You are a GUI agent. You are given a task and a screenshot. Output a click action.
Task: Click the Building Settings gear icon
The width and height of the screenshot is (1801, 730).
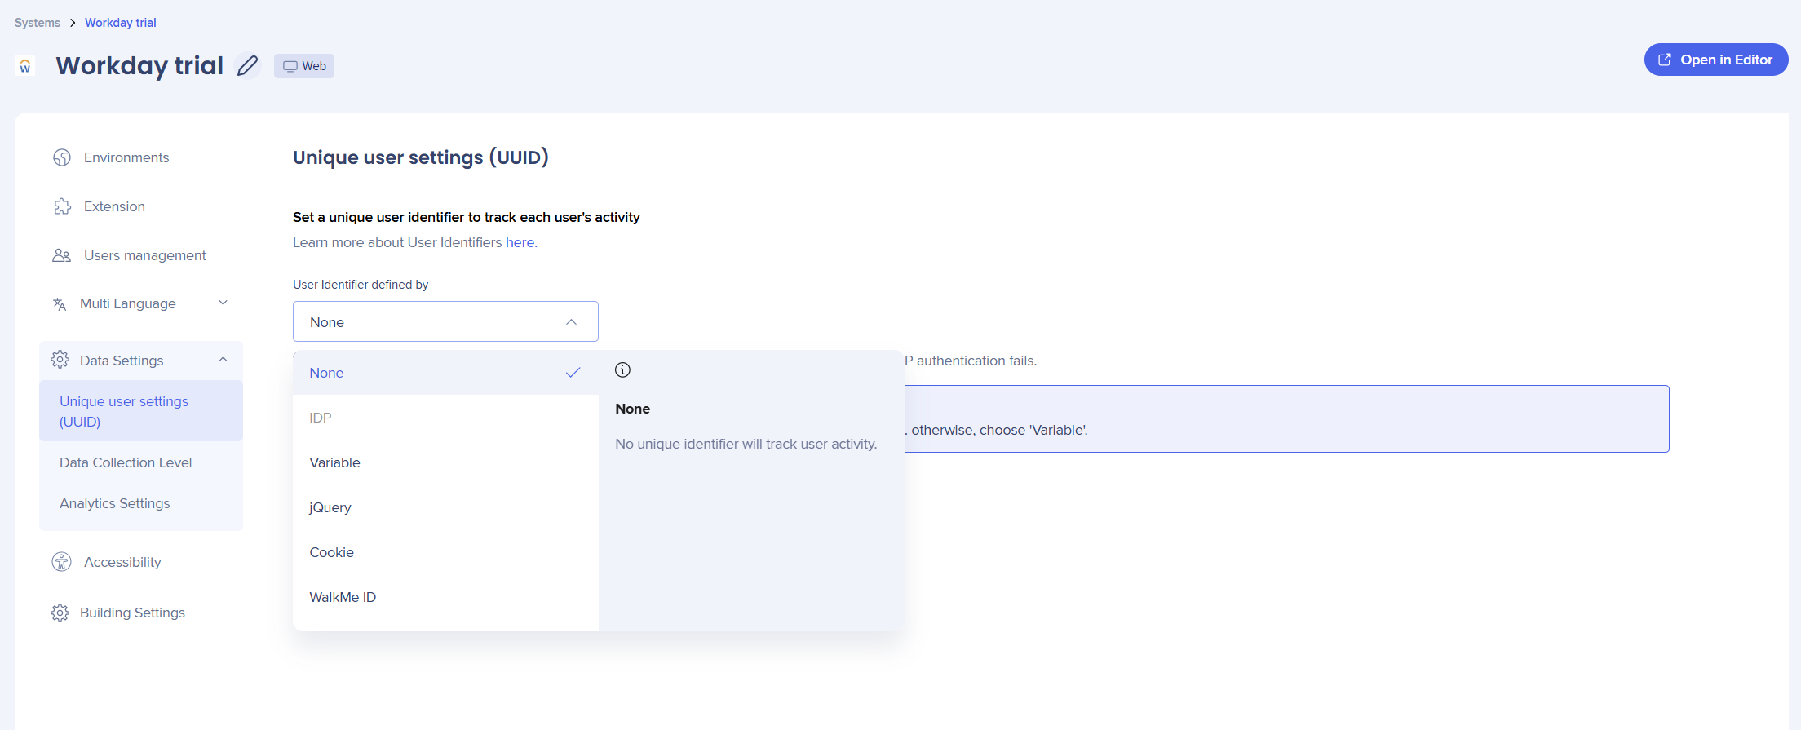tap(60, 613)
